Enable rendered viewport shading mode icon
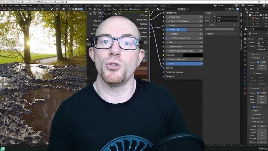The image size is (268, 151). coord(81,9)
